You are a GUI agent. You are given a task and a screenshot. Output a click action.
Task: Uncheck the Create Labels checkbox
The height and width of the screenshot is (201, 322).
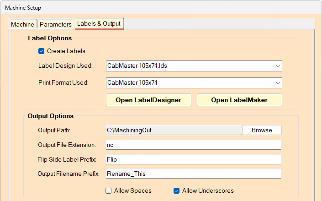42,51
